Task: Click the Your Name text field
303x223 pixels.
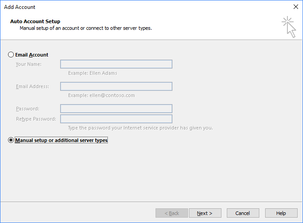Action: [x=116, y=64]
